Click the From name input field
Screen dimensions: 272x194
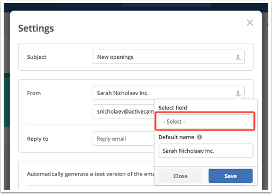point(168,93)
